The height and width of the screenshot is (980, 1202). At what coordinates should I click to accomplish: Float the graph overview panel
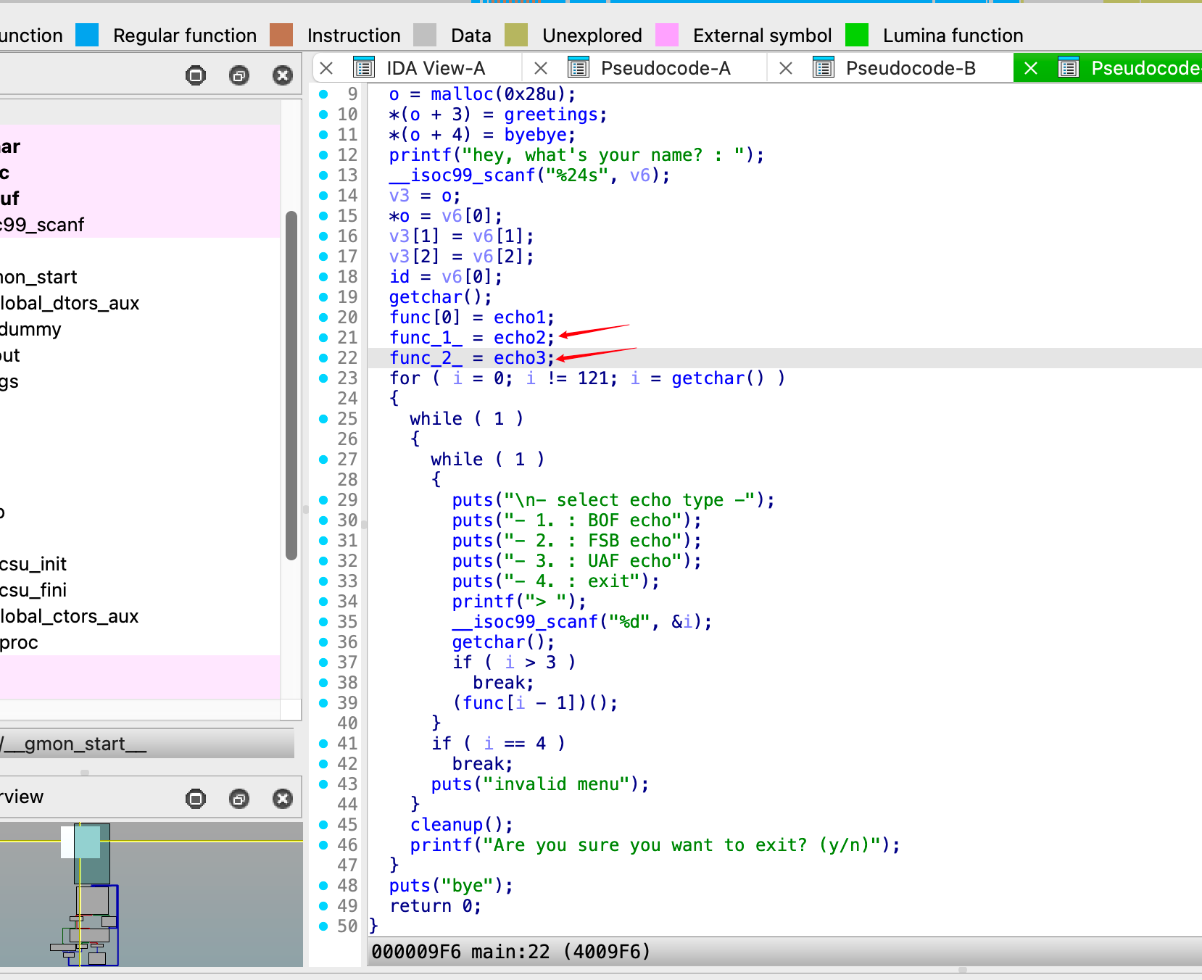point(239,799)
